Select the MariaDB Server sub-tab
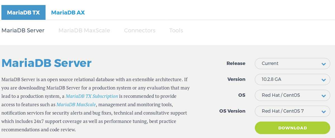Viewport: 335px width, 138px height. click(x=23, y=30)
